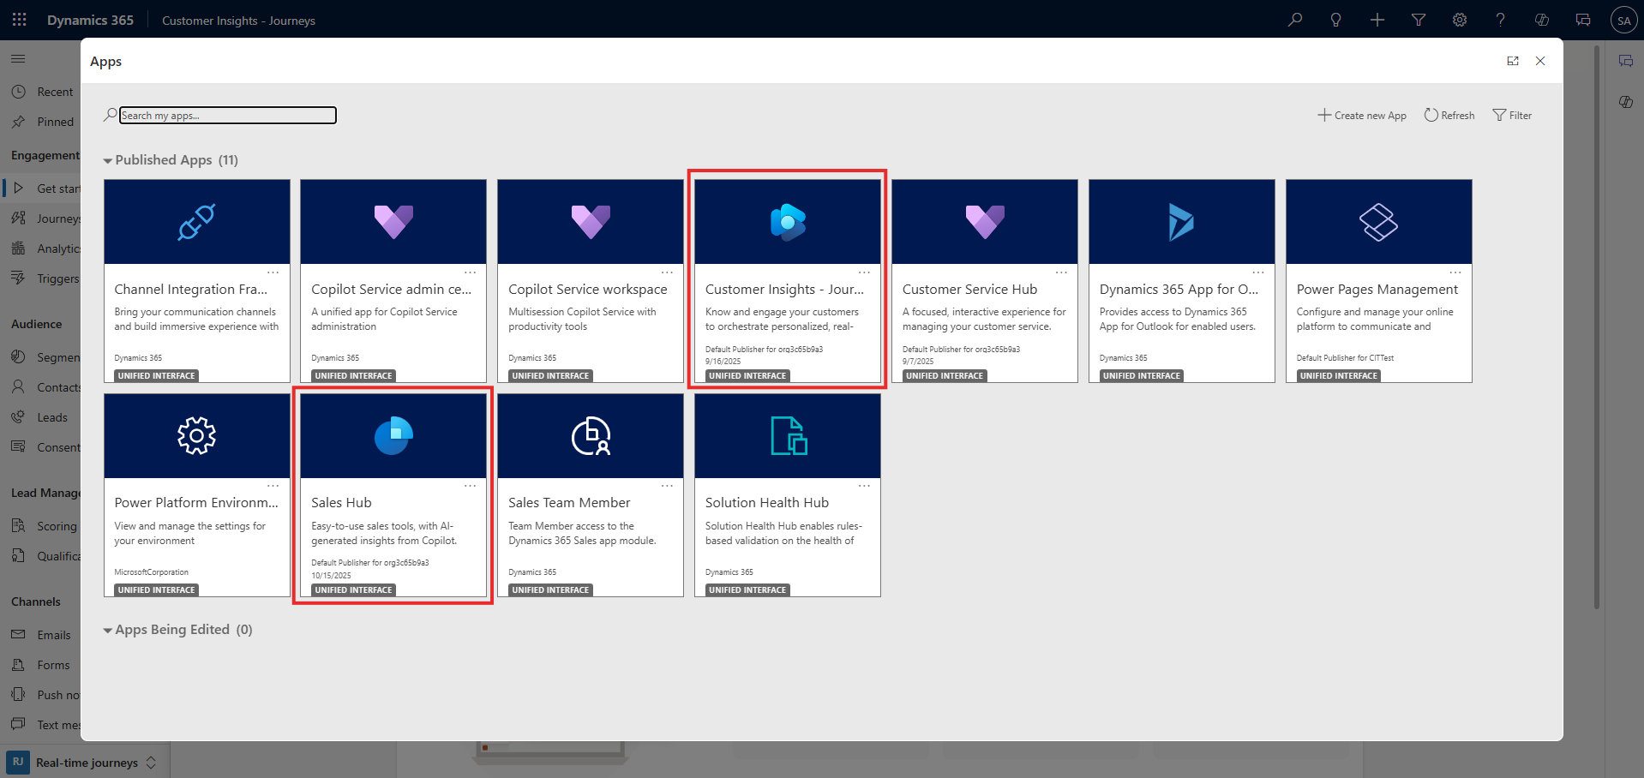Open side pane chat icon on right edge
Screen dimensions: 1644x778
(x=1625, y=61)
